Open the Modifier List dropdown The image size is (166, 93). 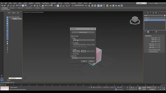click(x=155, y=18)
